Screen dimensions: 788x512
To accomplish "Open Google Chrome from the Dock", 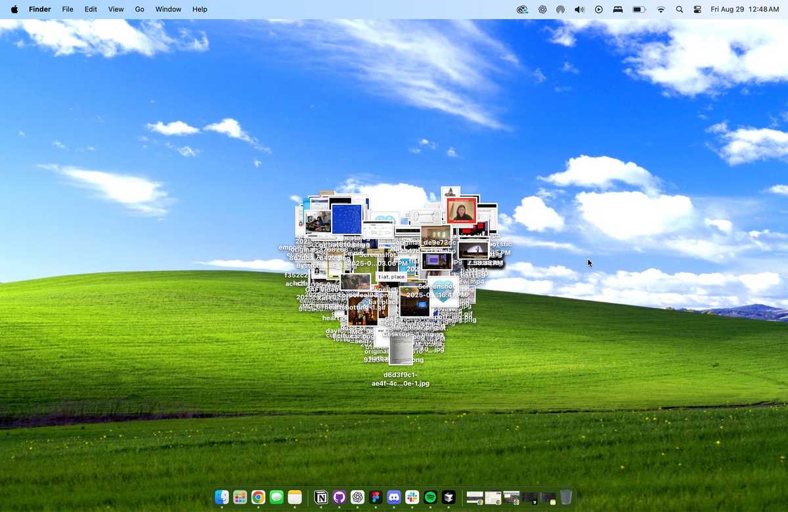I will (259, 498).
